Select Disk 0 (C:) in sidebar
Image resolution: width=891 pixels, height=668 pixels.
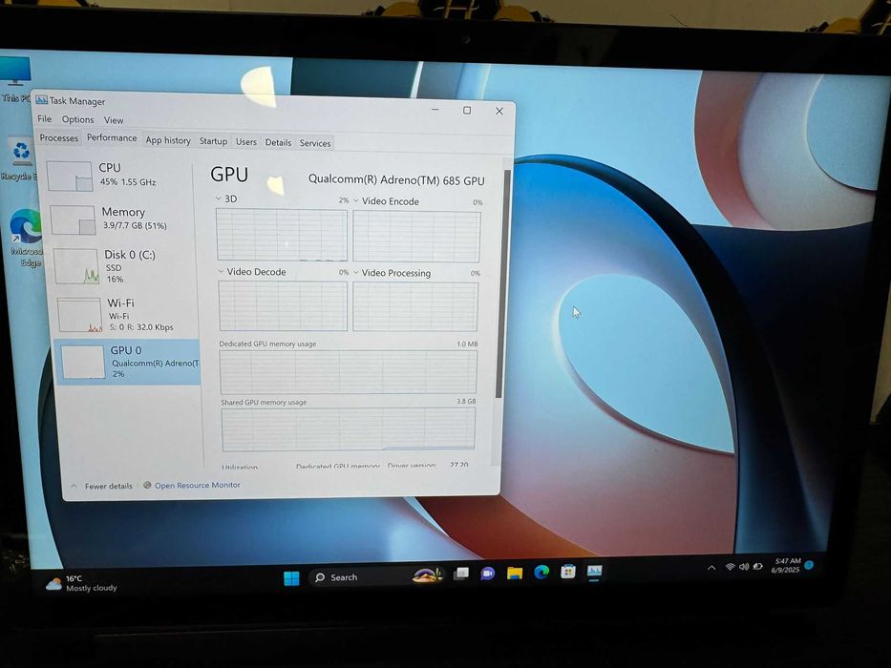(125, 266)
